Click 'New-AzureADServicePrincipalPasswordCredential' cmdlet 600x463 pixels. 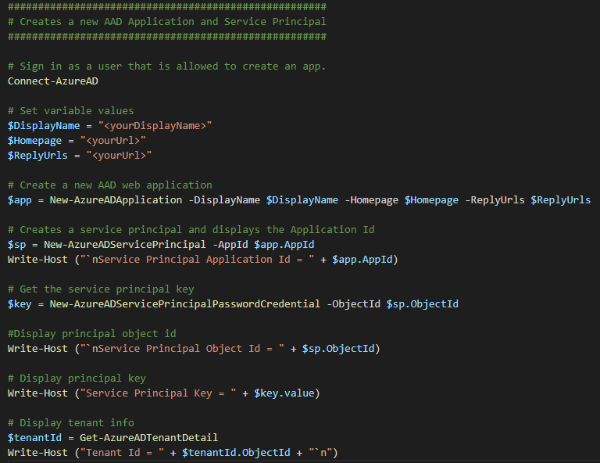[x=185, y=304]
